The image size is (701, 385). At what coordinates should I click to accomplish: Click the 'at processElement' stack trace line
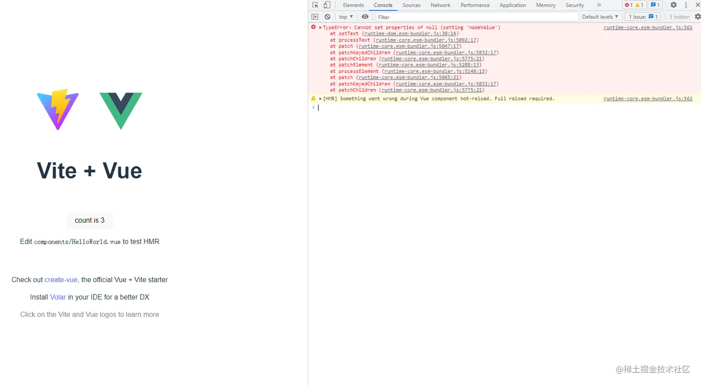pos(408,71)
